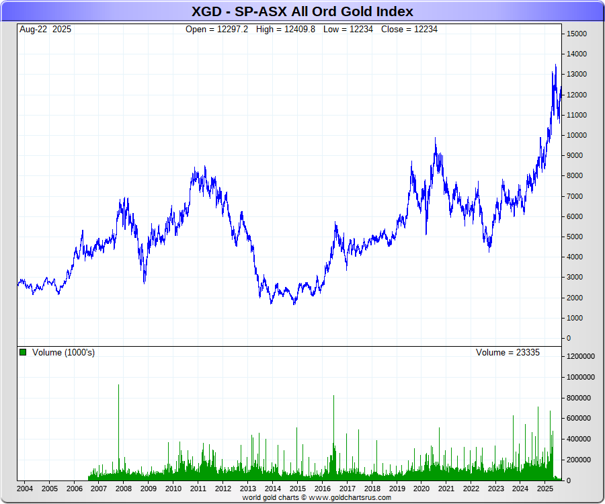Click the www.goldchartsrus.com footer credit

[x=350, y=497]
